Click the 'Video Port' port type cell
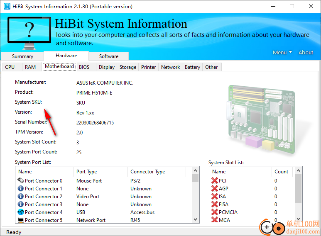This screenshot has width=321, height=236. (x=88, y=197)
